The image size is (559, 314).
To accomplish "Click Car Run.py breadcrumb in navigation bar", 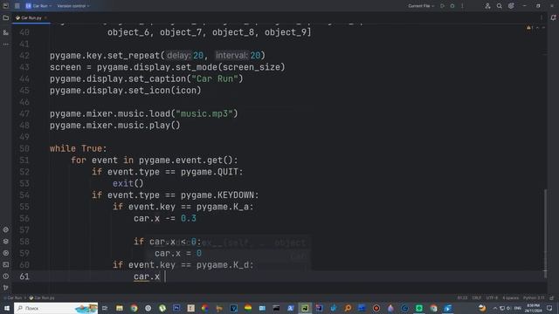I will click(42, 297).
